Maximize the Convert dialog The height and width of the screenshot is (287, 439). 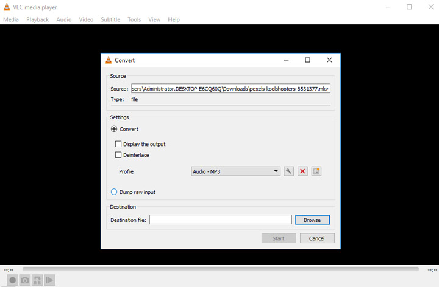click(307, 60)
